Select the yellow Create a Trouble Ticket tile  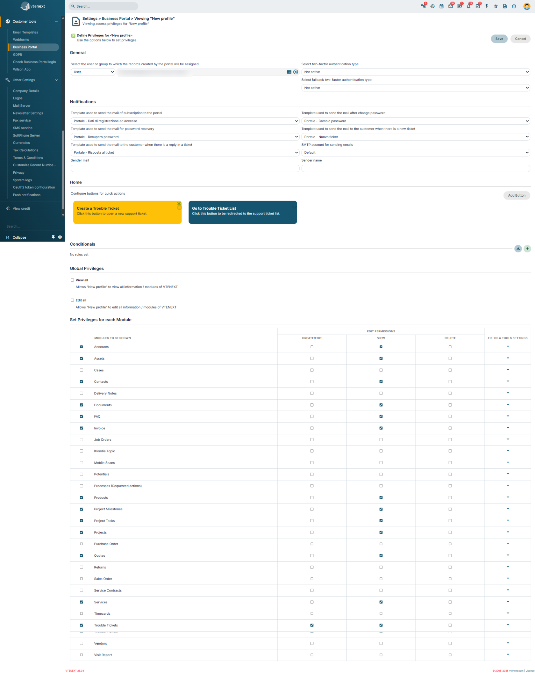click(127, 212)
